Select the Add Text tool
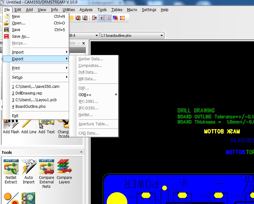 click(x=47, y=127)
